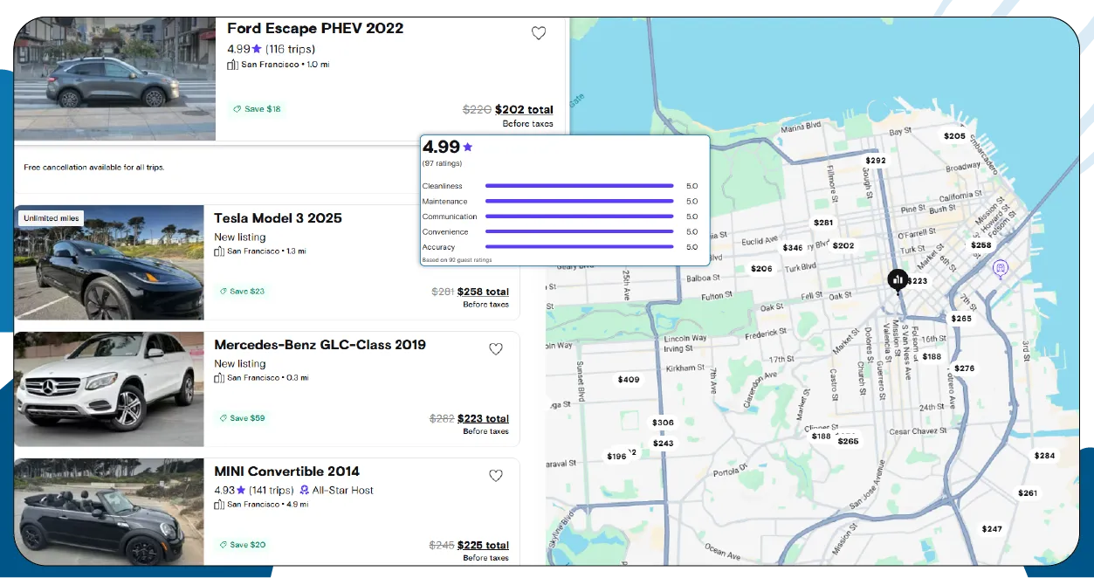The width and height of the screenshot is (1094, 578).
Task: Click the Cleanliness rating bar
Action: (x=579, y=186)
